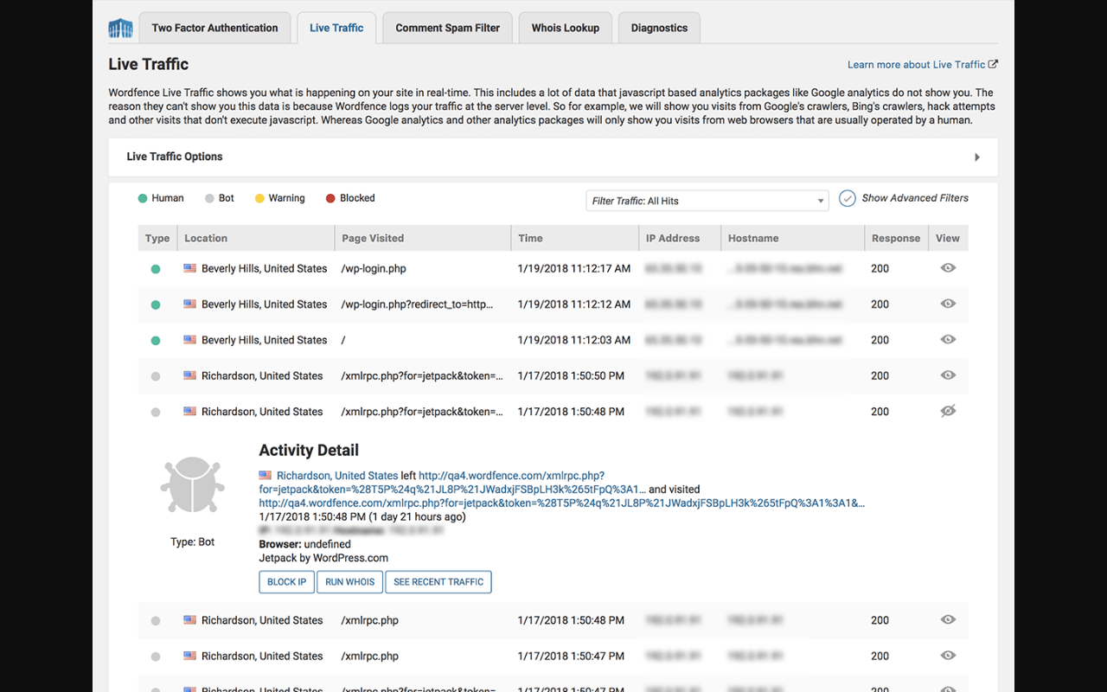Select the Live Traffic tab
This screenshot has width=1107, height=692.
[336, 28]
